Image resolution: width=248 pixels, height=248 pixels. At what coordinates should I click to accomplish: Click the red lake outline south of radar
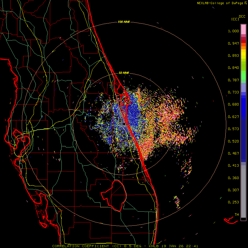coord(114,195)
